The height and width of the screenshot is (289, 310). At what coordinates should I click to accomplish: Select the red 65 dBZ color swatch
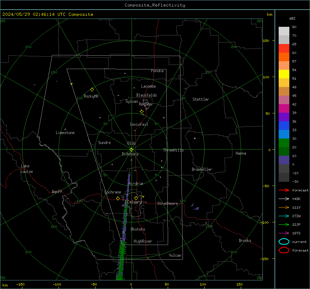pyautogui.click(x=284, y=48)
